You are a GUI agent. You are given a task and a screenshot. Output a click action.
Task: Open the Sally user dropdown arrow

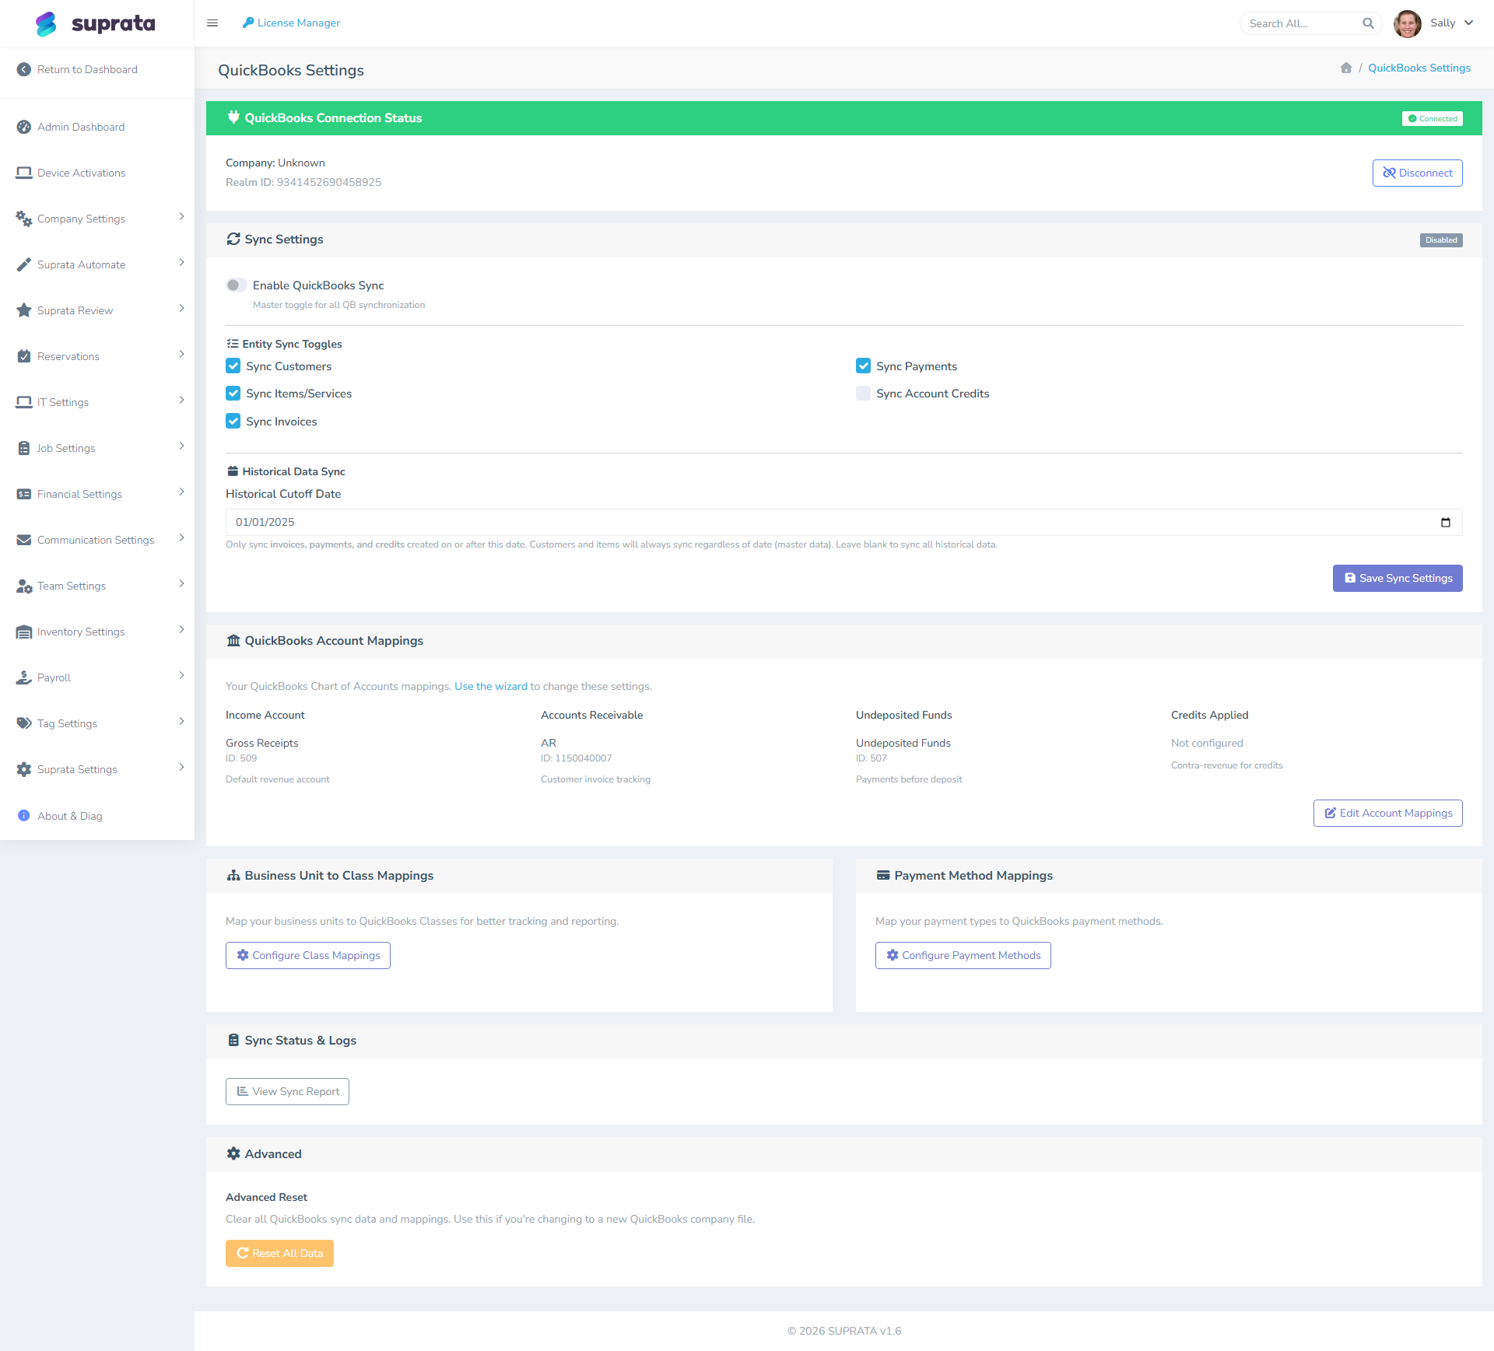point(1468,23)
